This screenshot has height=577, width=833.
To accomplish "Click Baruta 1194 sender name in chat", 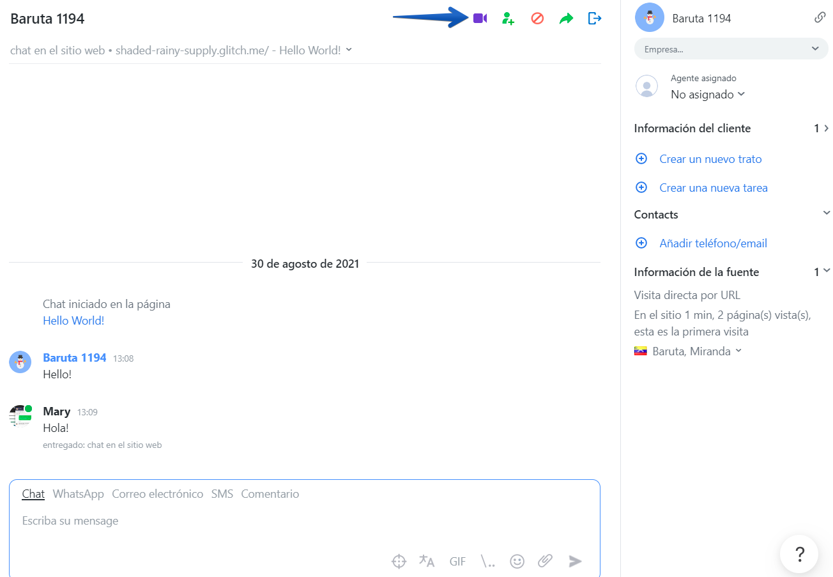I will click(x=75, y=358).
